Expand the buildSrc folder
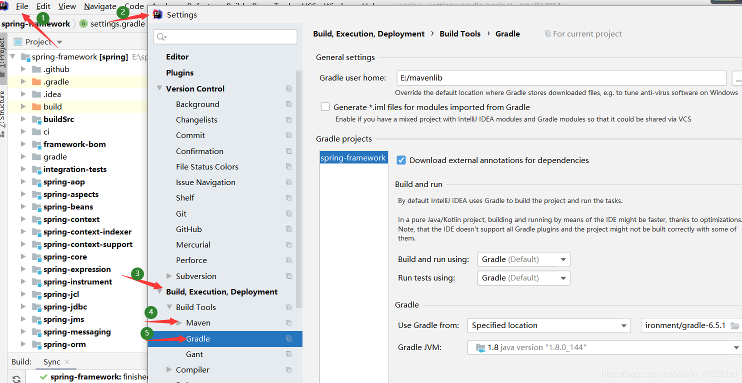 pyautogui.click(x=23, y=119)
